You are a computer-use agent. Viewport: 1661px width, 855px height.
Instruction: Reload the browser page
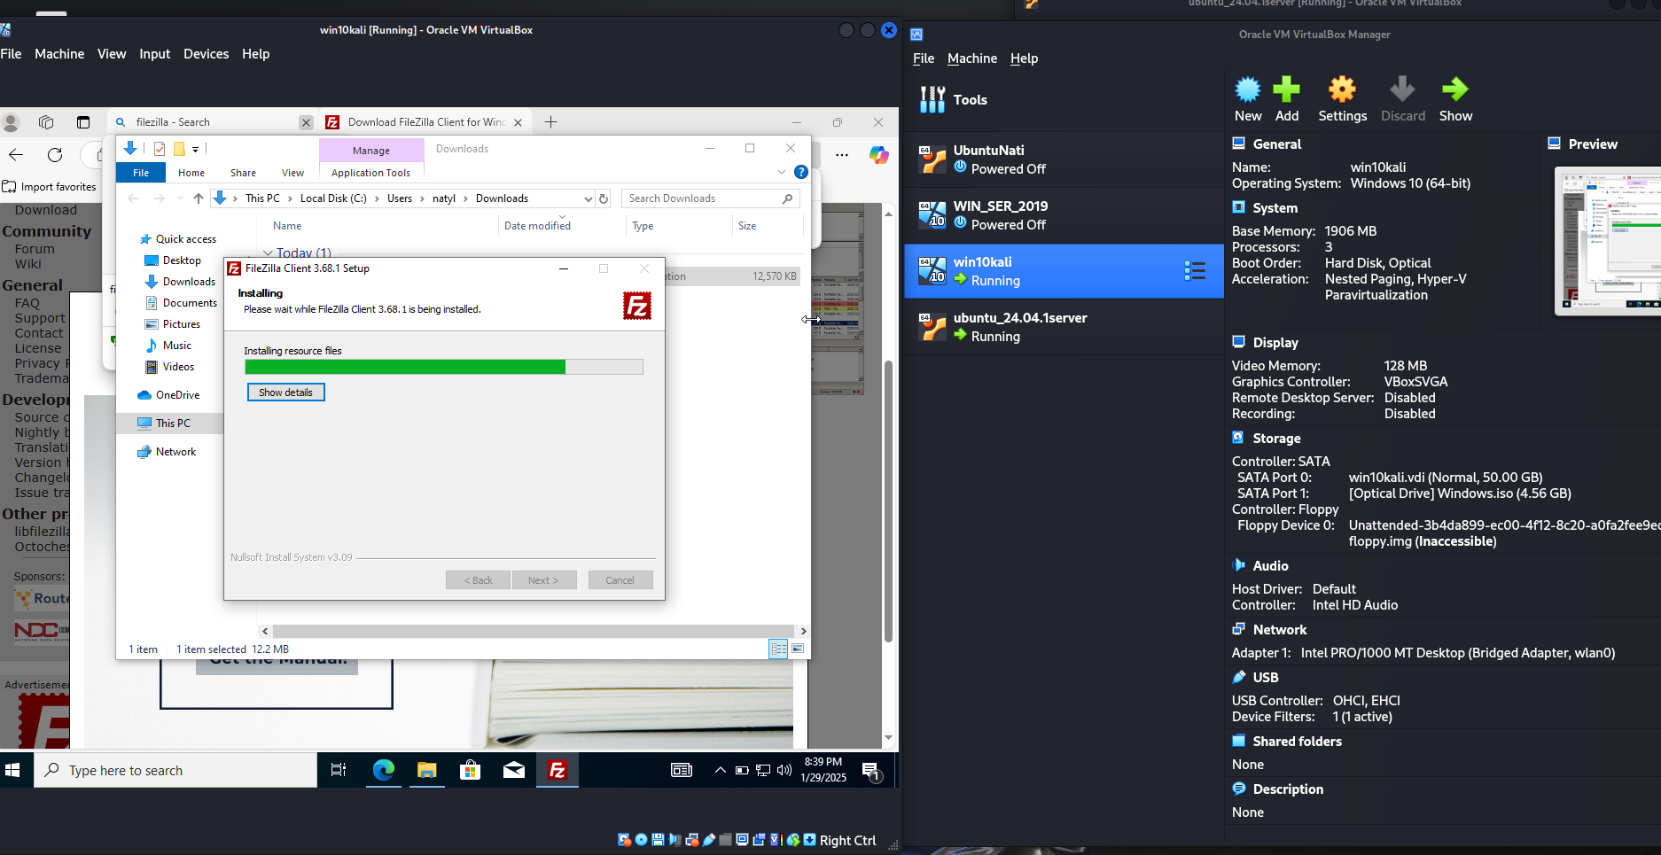[55, 155]
